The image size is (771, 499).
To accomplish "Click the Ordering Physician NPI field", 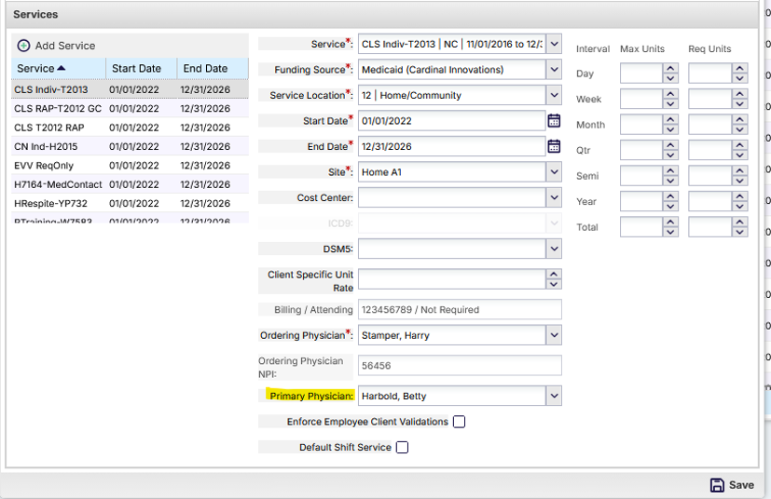I will [460, 366].
